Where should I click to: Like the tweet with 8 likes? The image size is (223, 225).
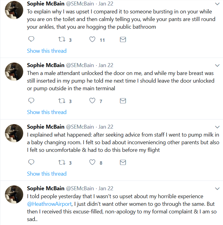[x=92, y=162]
